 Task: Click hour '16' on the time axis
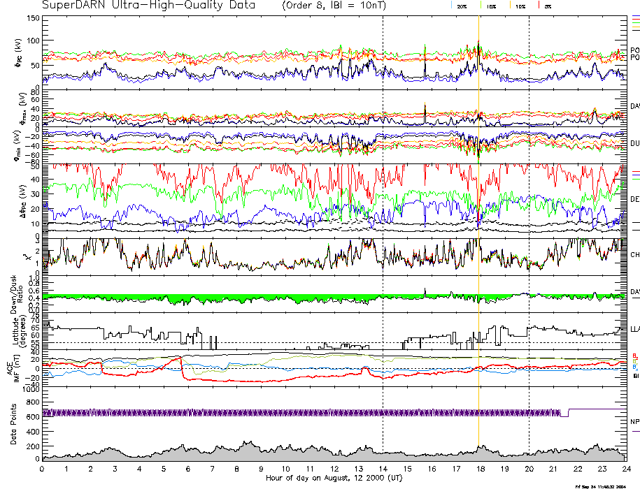(432, 469)
